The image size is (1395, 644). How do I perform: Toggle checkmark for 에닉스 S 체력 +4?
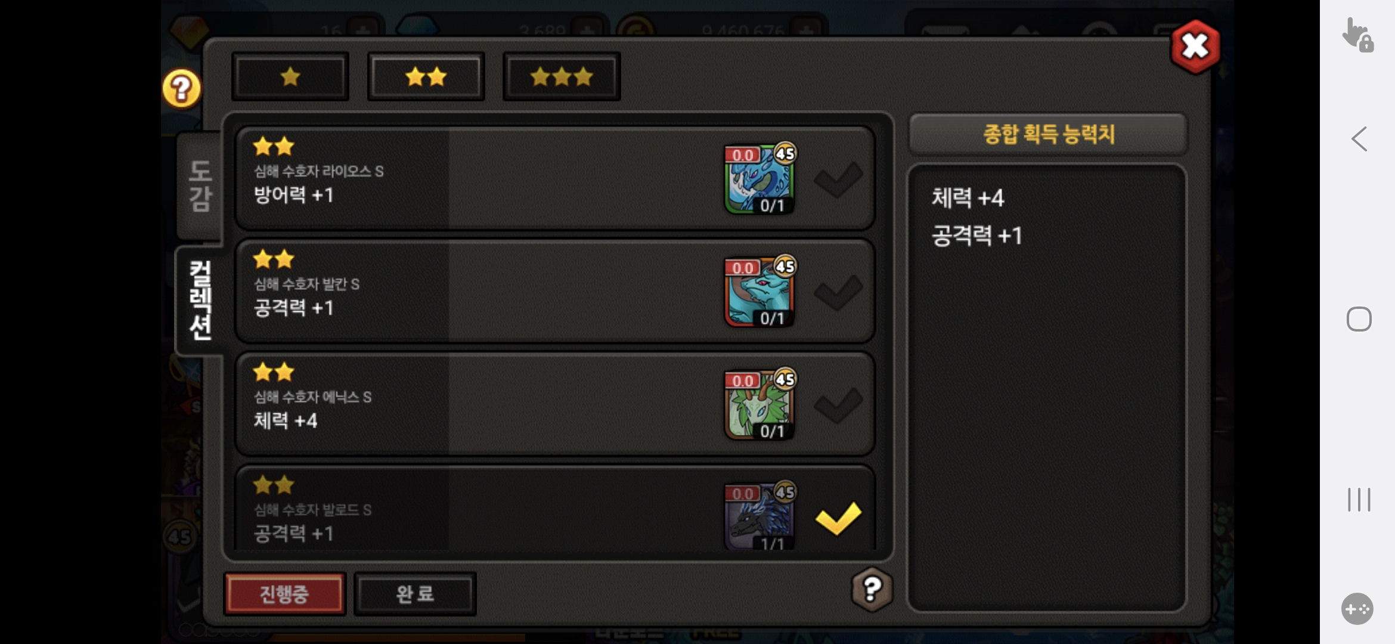[838, 405]
